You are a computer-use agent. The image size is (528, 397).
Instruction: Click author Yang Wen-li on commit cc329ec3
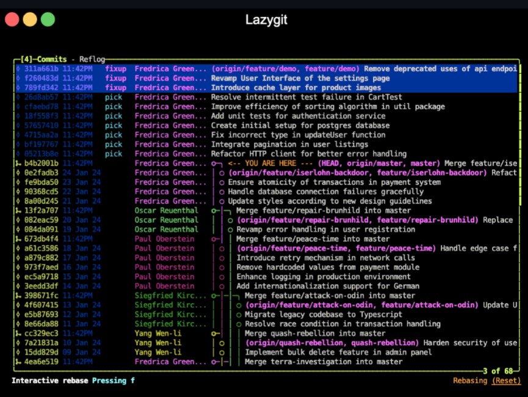tap(158, 333)
